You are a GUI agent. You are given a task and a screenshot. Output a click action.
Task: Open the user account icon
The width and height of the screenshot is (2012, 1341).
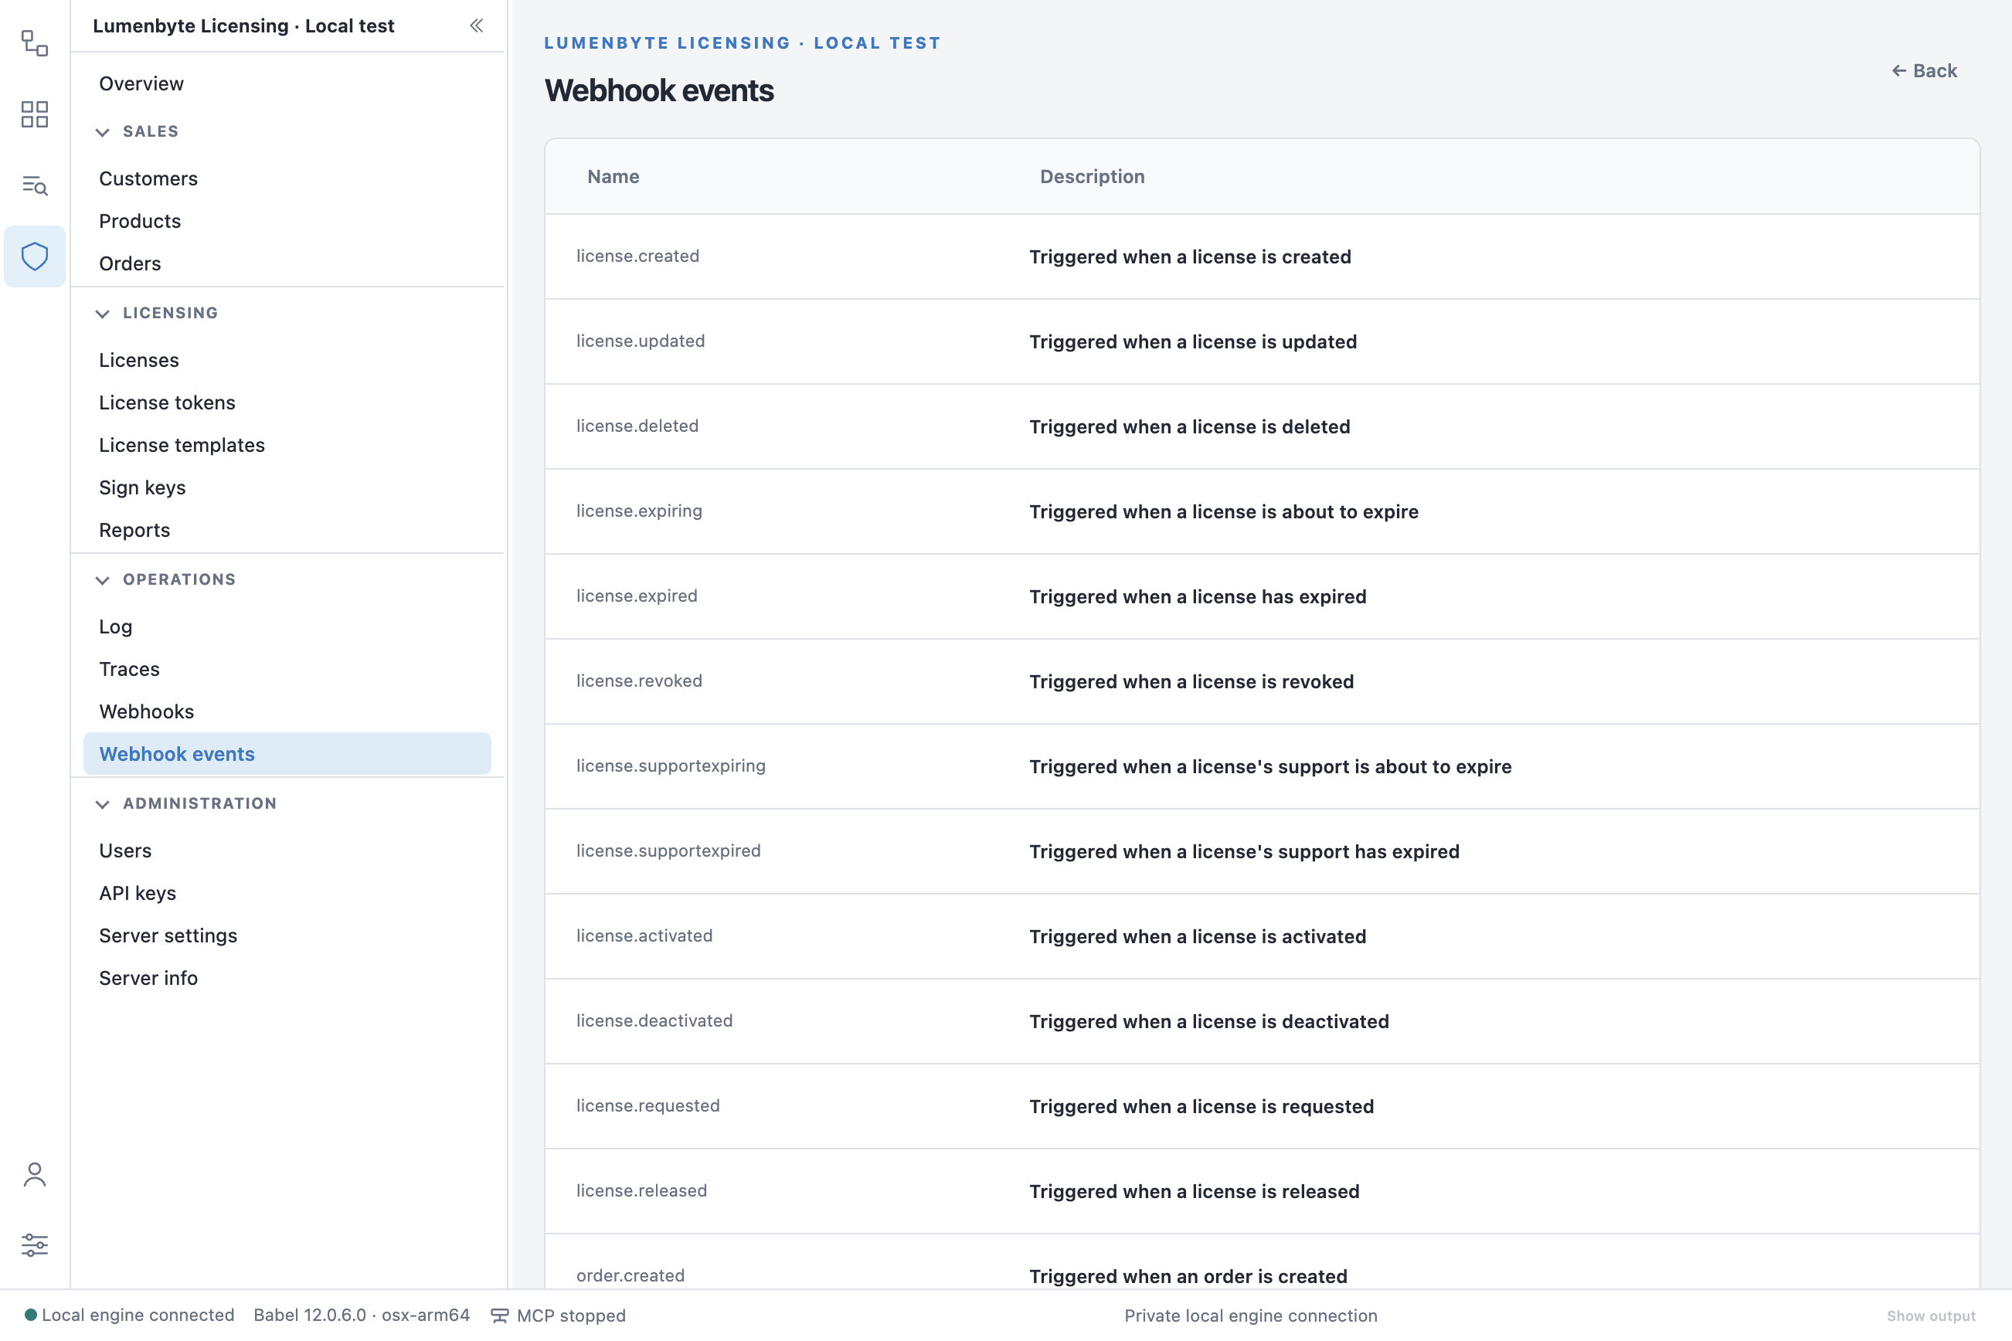coord(34,1174)
